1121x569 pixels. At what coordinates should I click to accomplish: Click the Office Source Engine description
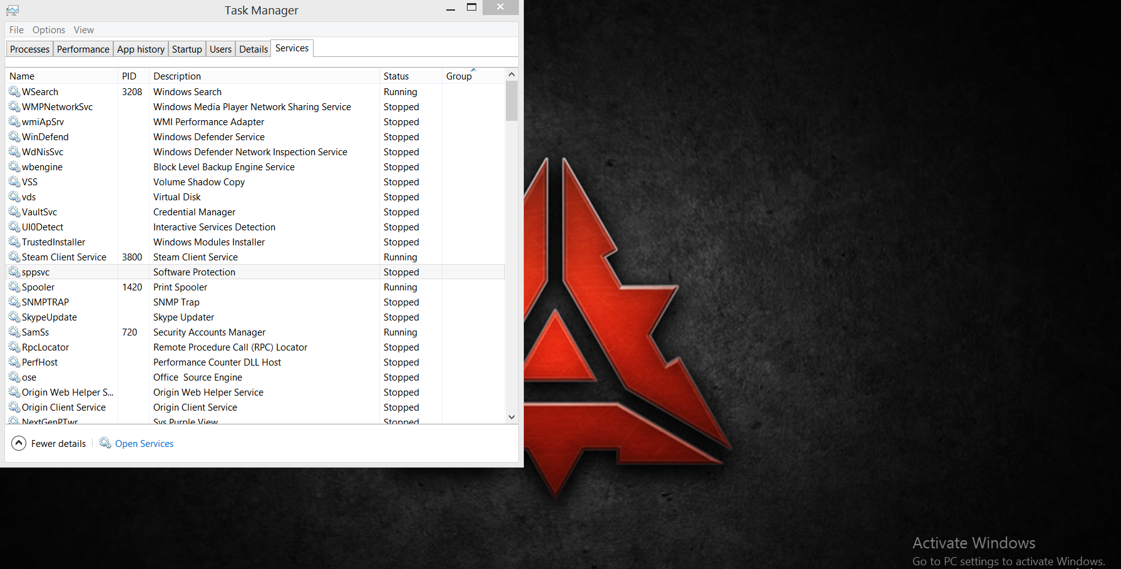pyautogui.click(x=198, y=377)
